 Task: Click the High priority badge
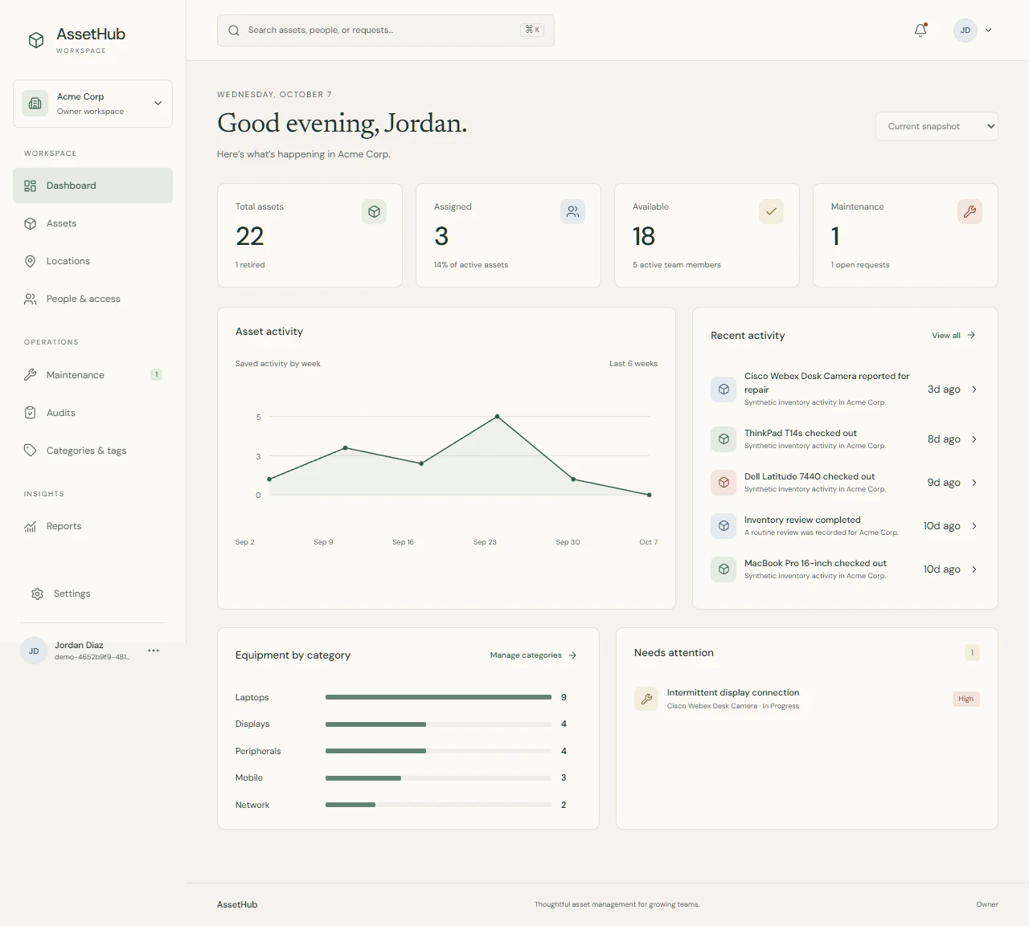(965, 699)
